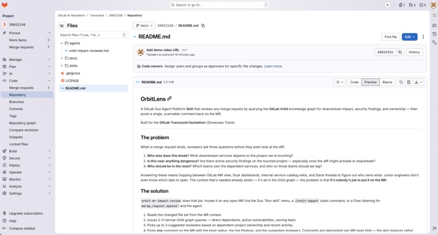Screen dimensions: 438x235
Task: Toggle the file tree browser icon beside Files
Action: (62, 26)
